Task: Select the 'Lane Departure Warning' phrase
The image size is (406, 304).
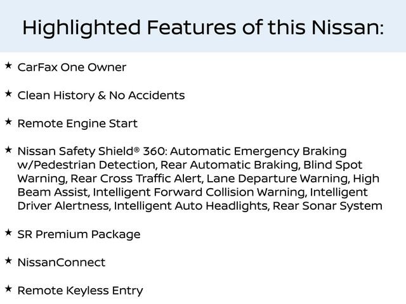Action: tap(277, 178)
